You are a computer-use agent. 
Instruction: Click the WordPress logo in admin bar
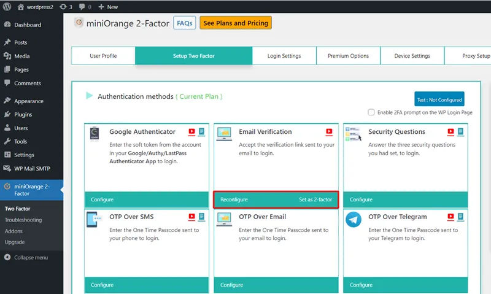(x=7, y=7)
